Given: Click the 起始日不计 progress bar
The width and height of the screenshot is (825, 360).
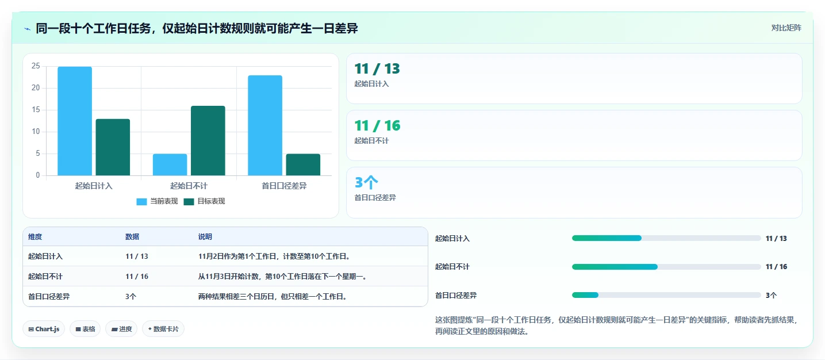Looking at the screenshot, I should (666, 267).
